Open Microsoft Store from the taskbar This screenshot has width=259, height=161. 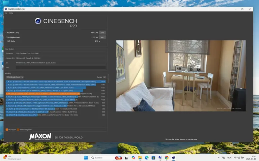click(x=153, y=158)
